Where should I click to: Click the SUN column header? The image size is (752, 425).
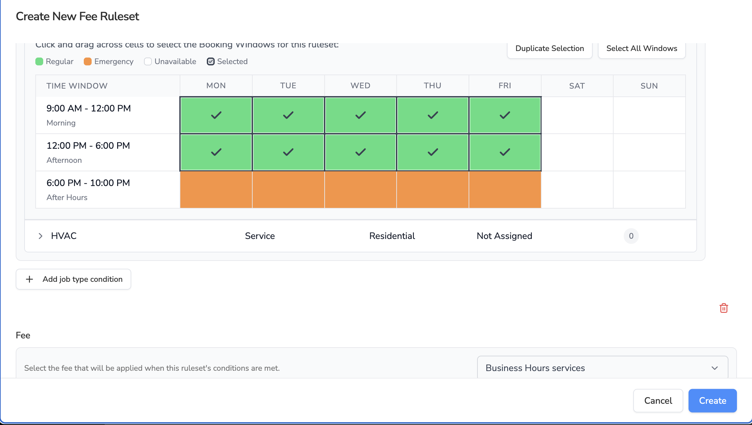649,86
